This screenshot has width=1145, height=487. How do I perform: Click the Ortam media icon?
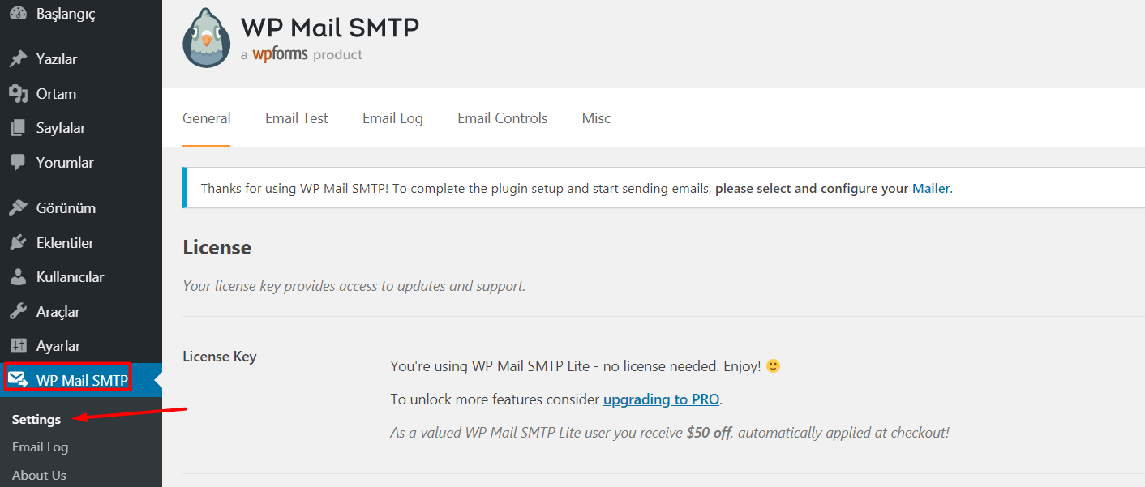(x=18, y=94)
